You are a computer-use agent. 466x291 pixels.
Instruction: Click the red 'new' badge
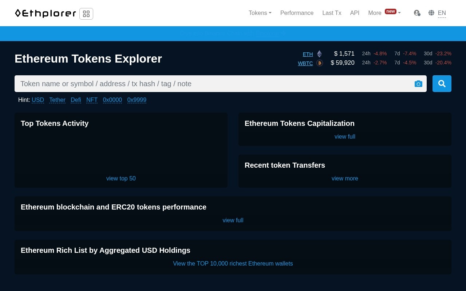pos(391,11)
